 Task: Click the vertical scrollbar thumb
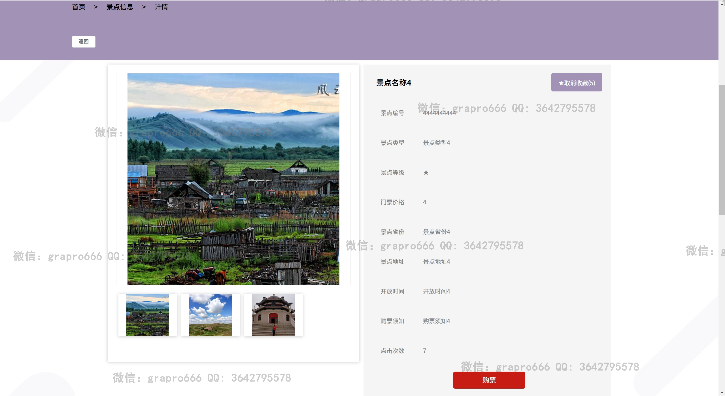pyautogui.click(x=722, y=150)
